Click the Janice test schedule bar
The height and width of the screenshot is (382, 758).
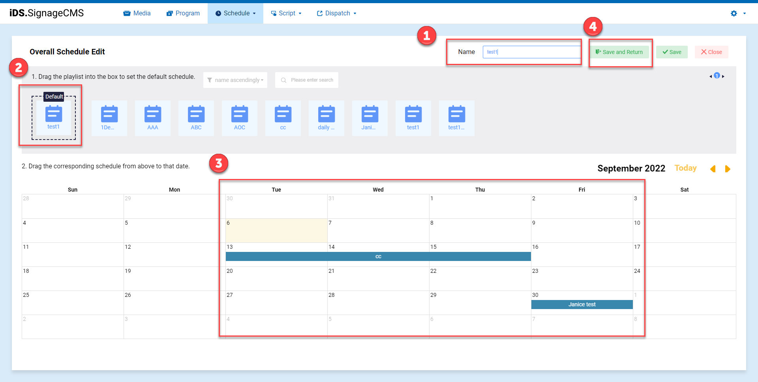tap(582, 305)
